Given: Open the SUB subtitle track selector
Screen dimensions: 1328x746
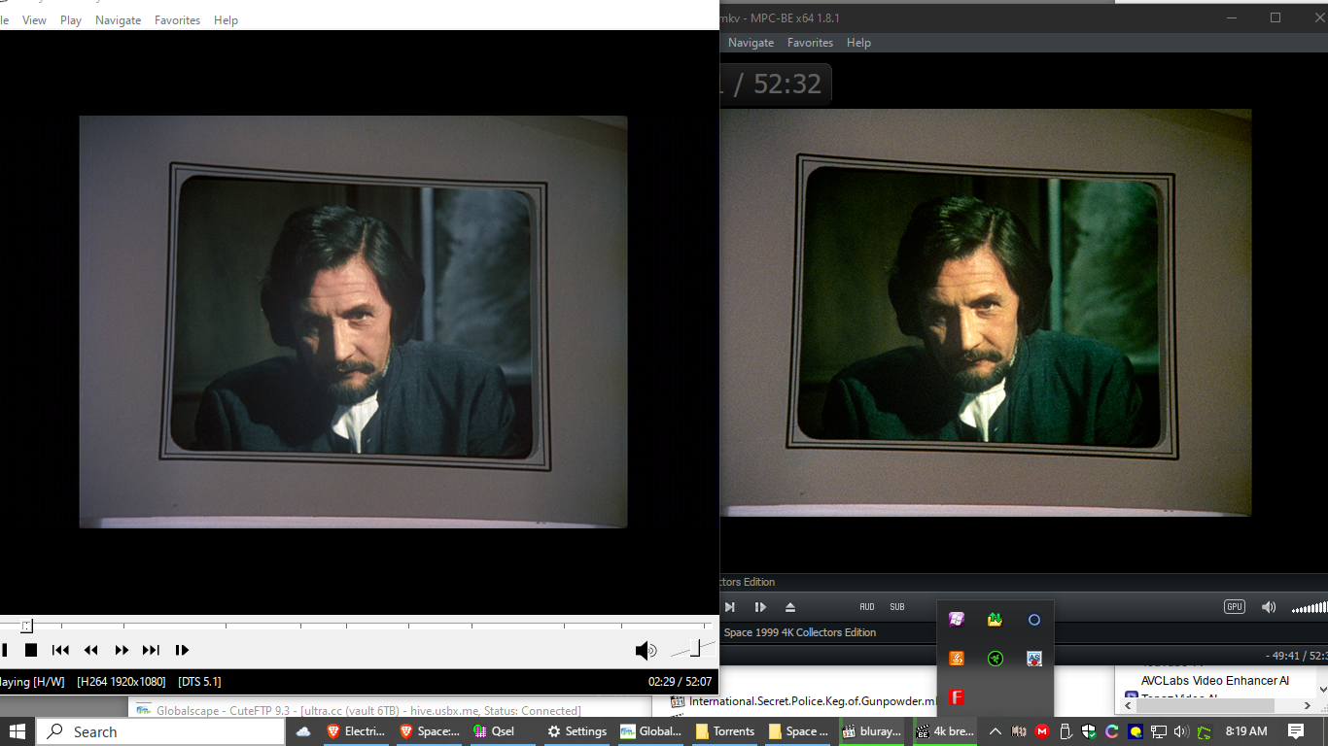Looking at the screenshot, I should click(897, 607).
